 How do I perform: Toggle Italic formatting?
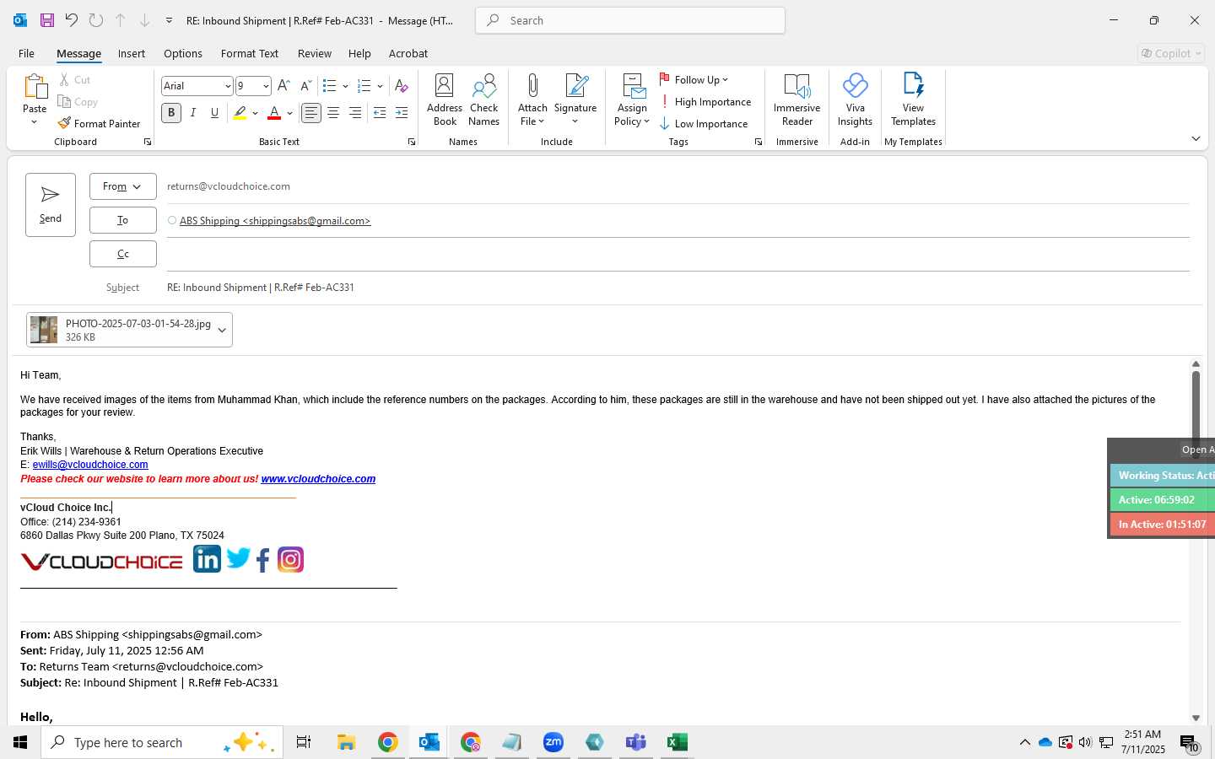click(193, 113)
